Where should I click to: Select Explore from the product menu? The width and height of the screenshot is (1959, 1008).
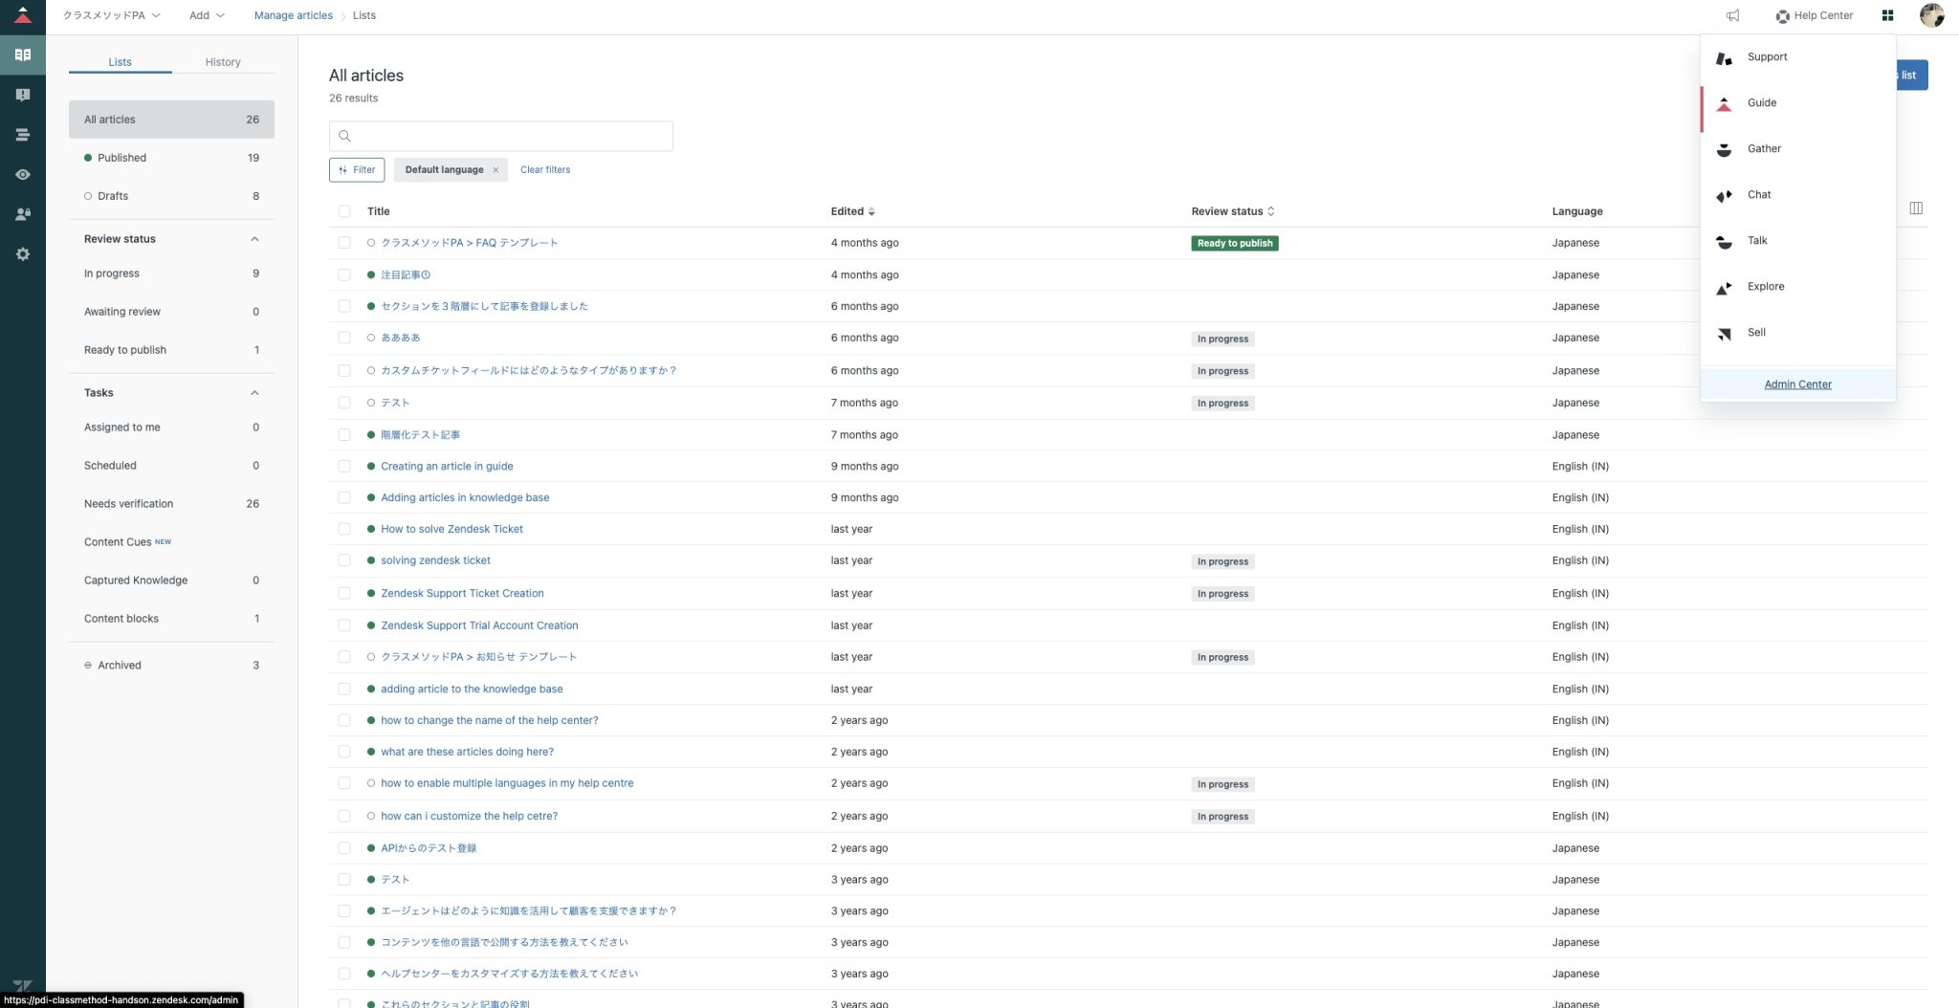(1766, 286)
